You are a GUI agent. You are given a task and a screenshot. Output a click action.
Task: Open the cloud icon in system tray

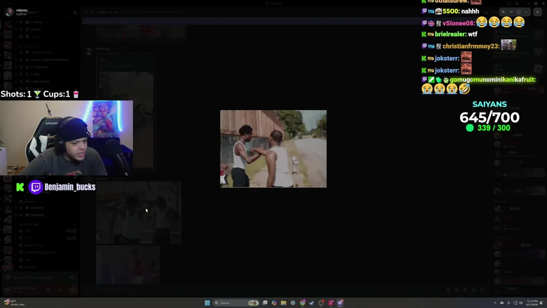(502, 303)
